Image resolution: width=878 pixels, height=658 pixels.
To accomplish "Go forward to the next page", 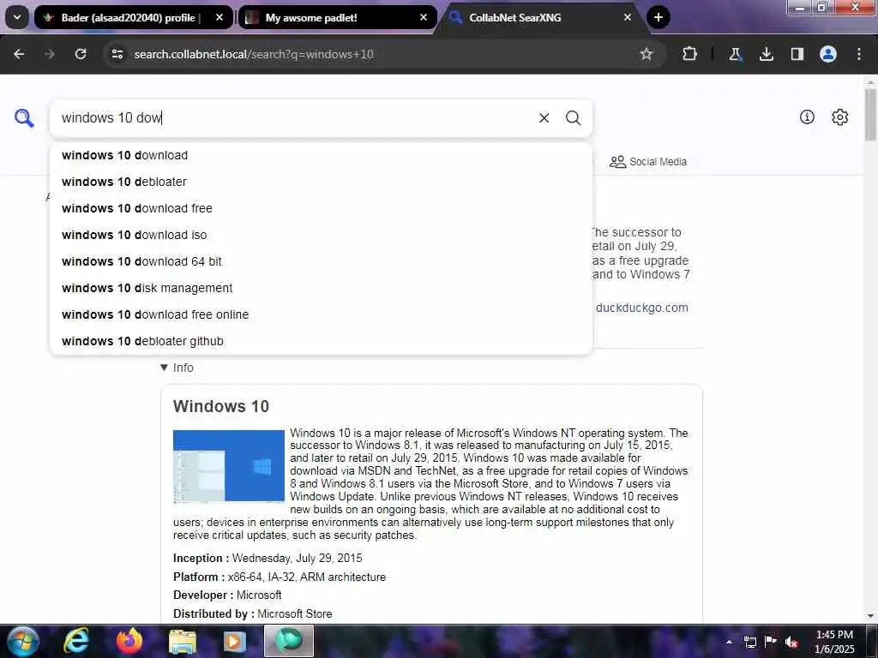I will point(50,54).
